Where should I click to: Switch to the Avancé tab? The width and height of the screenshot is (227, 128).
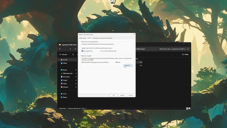89,38
